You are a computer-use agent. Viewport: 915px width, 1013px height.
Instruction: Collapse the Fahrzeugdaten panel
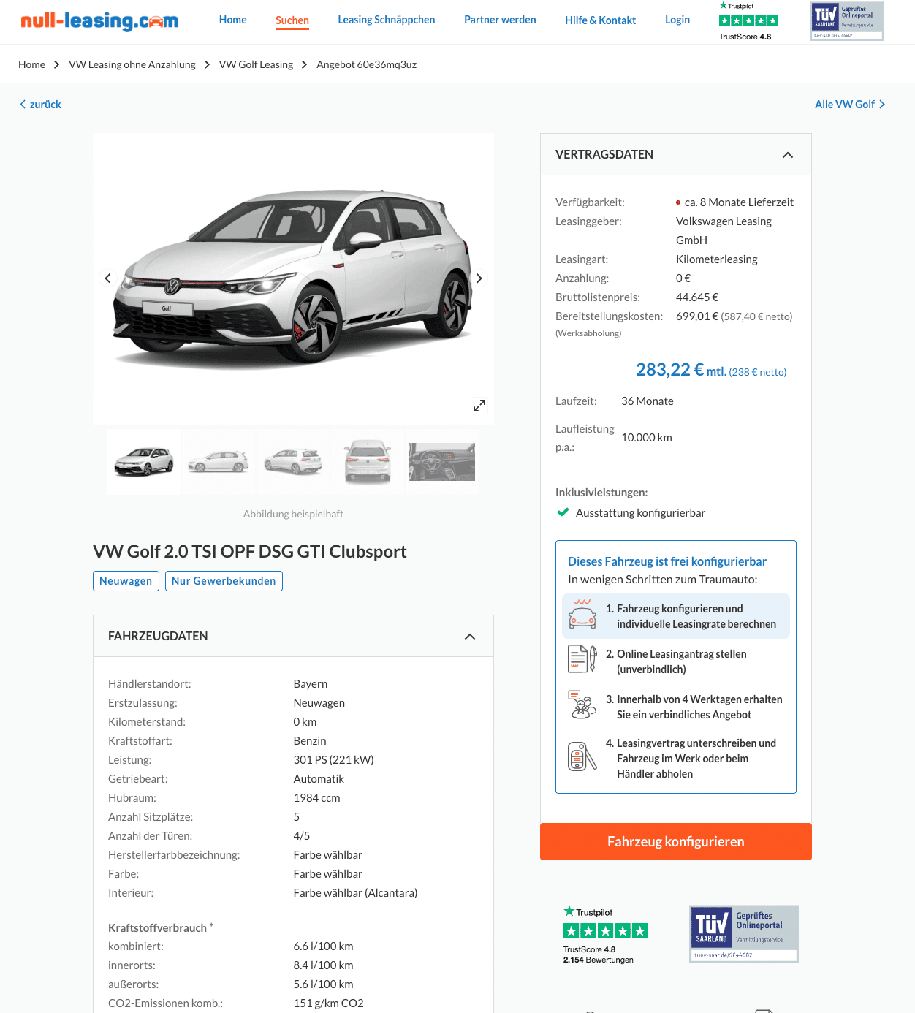point(470,637)
